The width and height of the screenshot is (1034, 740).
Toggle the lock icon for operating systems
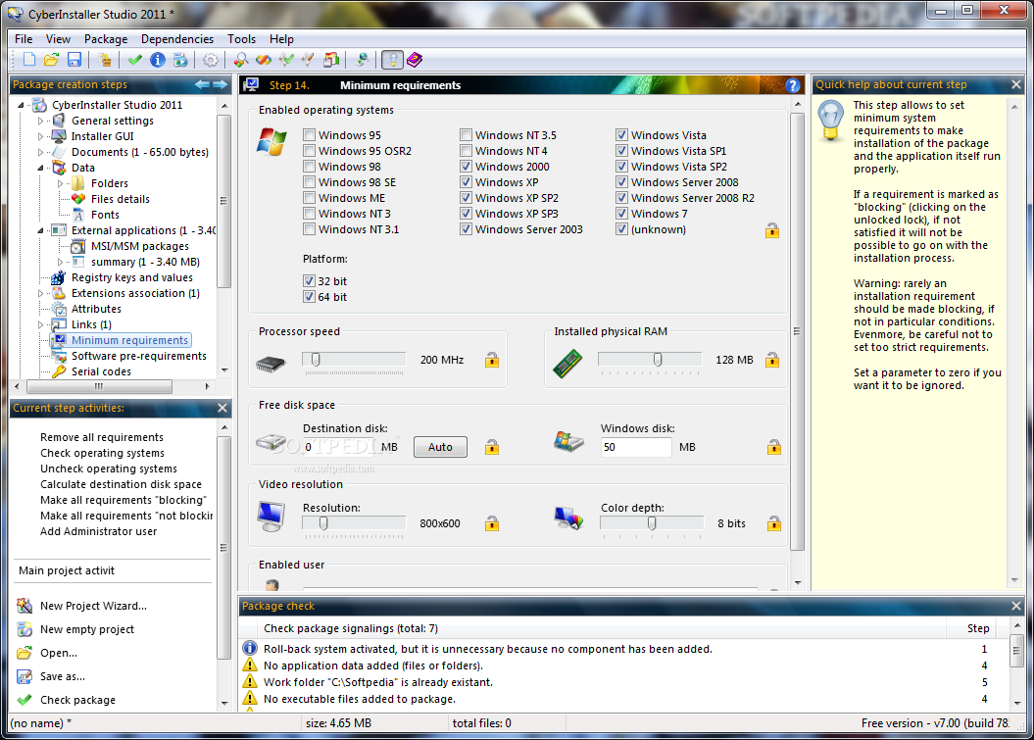[x=772, y=230]
